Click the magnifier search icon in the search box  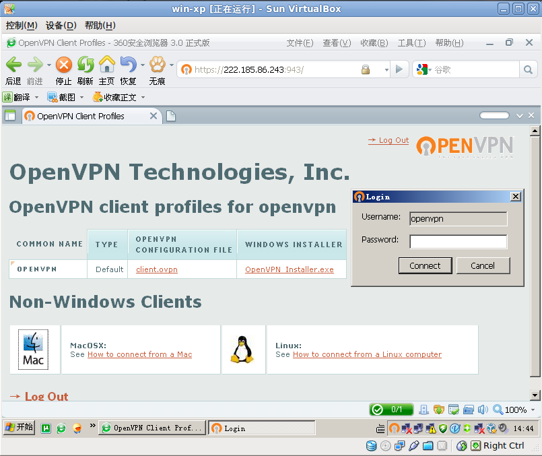point(528,70)
